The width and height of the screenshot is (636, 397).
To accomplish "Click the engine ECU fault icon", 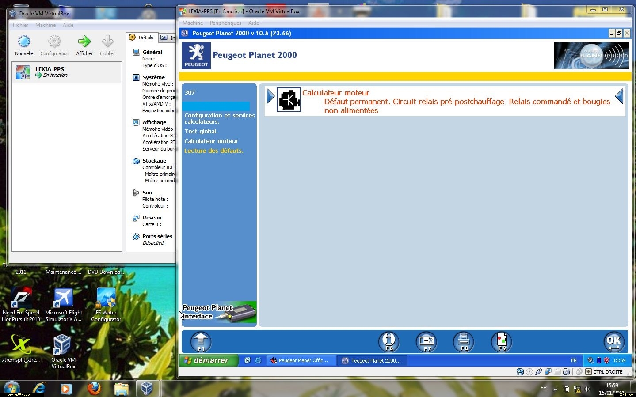I will click(x=289, y=100).
